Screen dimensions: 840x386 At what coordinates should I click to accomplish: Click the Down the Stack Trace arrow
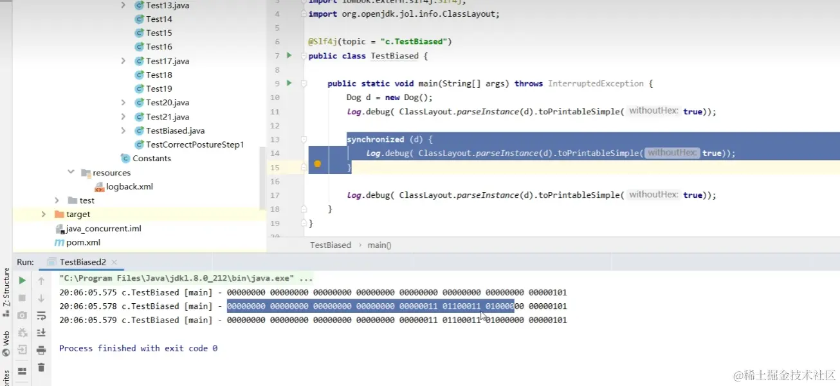tap(41, 298)
